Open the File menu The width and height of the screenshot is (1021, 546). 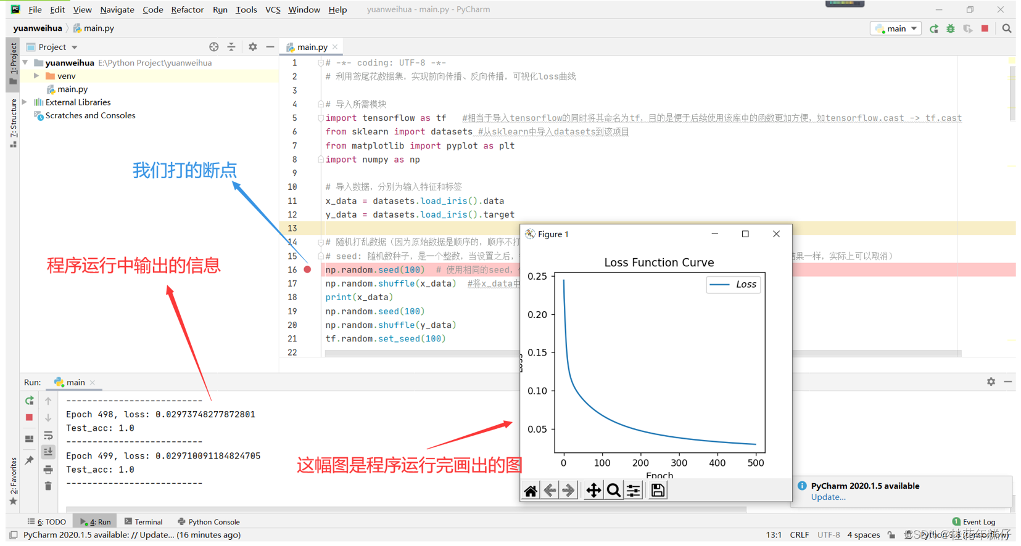(35, 10)
